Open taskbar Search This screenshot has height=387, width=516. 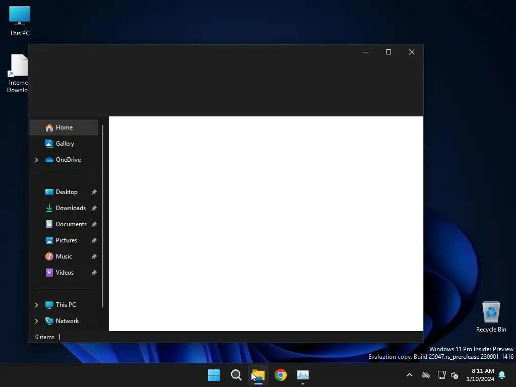tap(236, 375)
